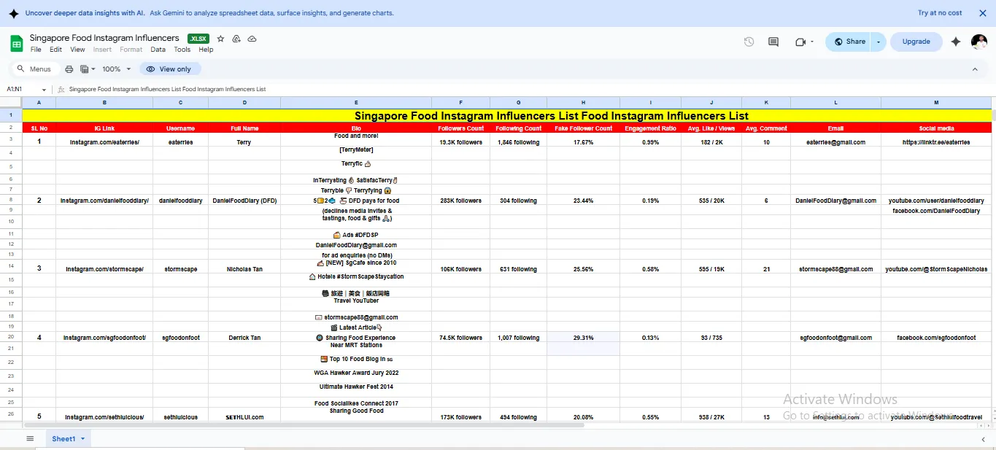Click the .XLSX file format badge
Image resolution: width=996 pixels, height=450 pixels.
click(x=198, y=39)
